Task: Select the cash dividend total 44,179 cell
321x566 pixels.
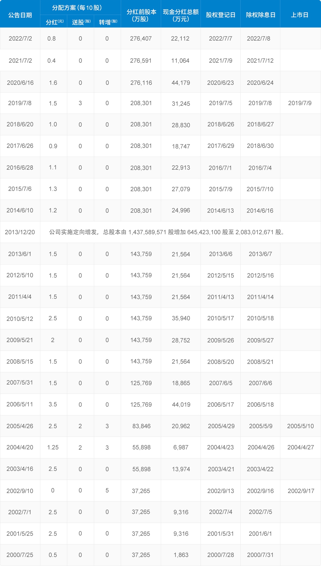Action: [181, 83]
